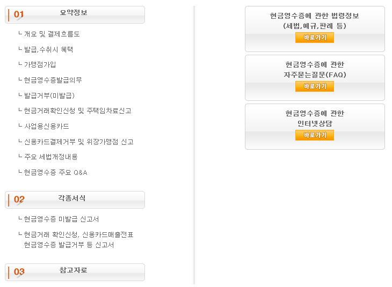The width and height of the screenshot is (392, 287).
Task: Open 현금거래 확인신청, 신용카드매출전표 신고서 link
Action: point(78,239)
